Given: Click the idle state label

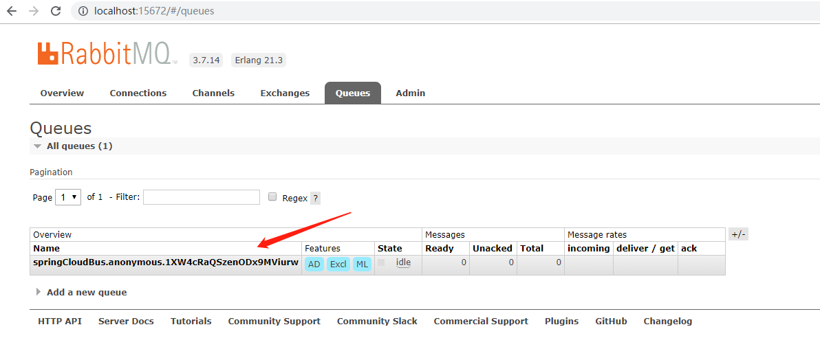Looking at the screenshot, I should [403, 262].
